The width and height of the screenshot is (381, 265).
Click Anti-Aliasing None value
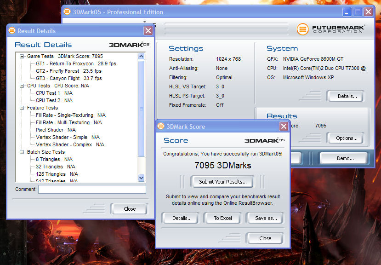(x=222, y=68)
